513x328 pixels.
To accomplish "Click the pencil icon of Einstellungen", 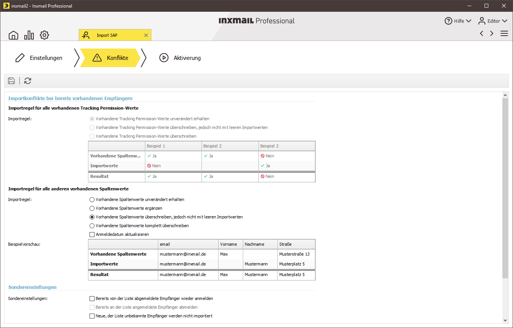I will click(x=20, y=58).
